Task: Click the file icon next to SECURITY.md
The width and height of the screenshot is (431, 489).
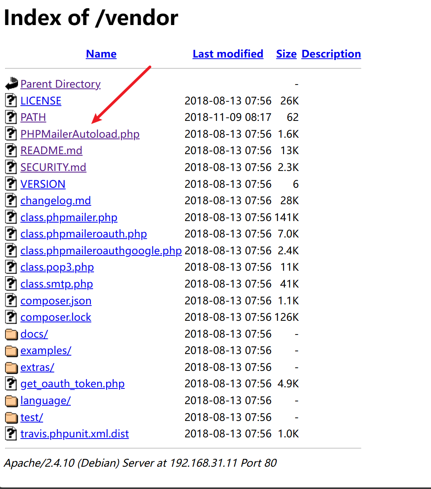Action: click(11, 167)
